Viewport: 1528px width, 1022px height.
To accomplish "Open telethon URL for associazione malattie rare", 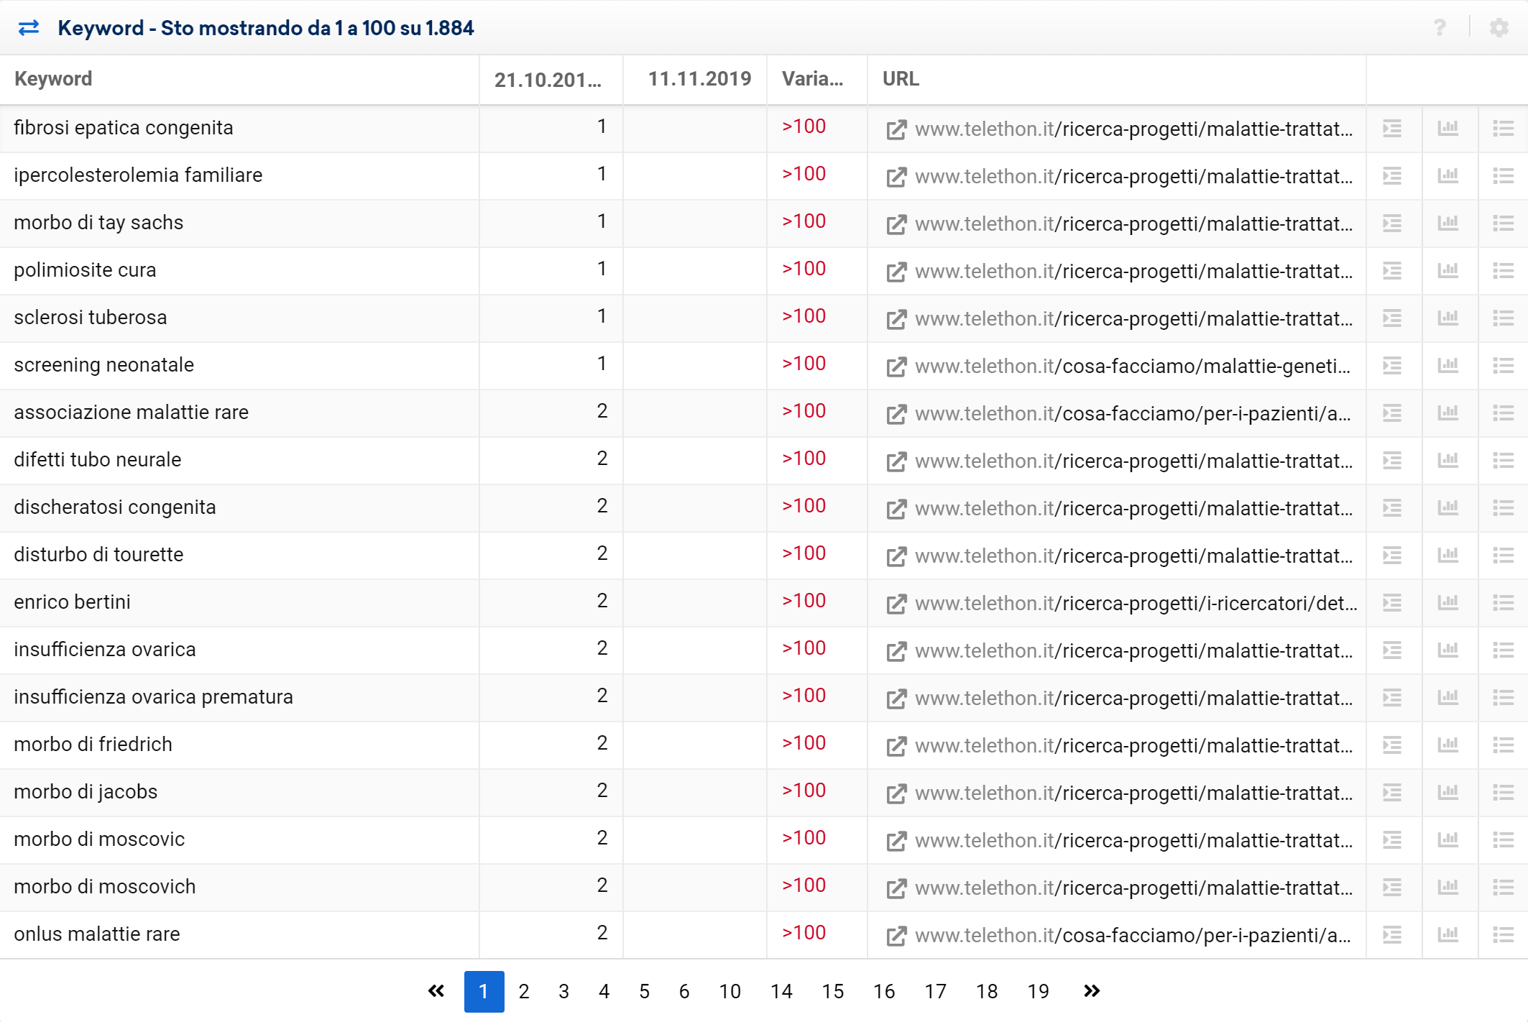I will [1133, 414].
